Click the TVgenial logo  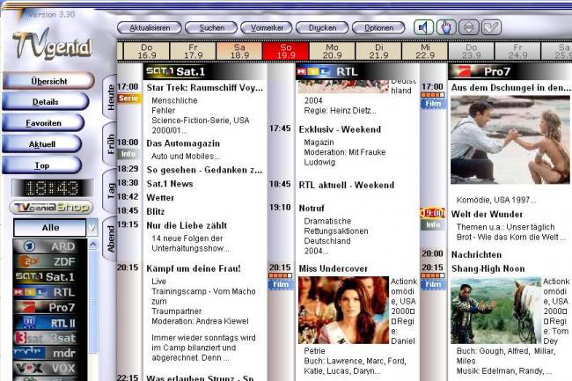coord(53,45)
